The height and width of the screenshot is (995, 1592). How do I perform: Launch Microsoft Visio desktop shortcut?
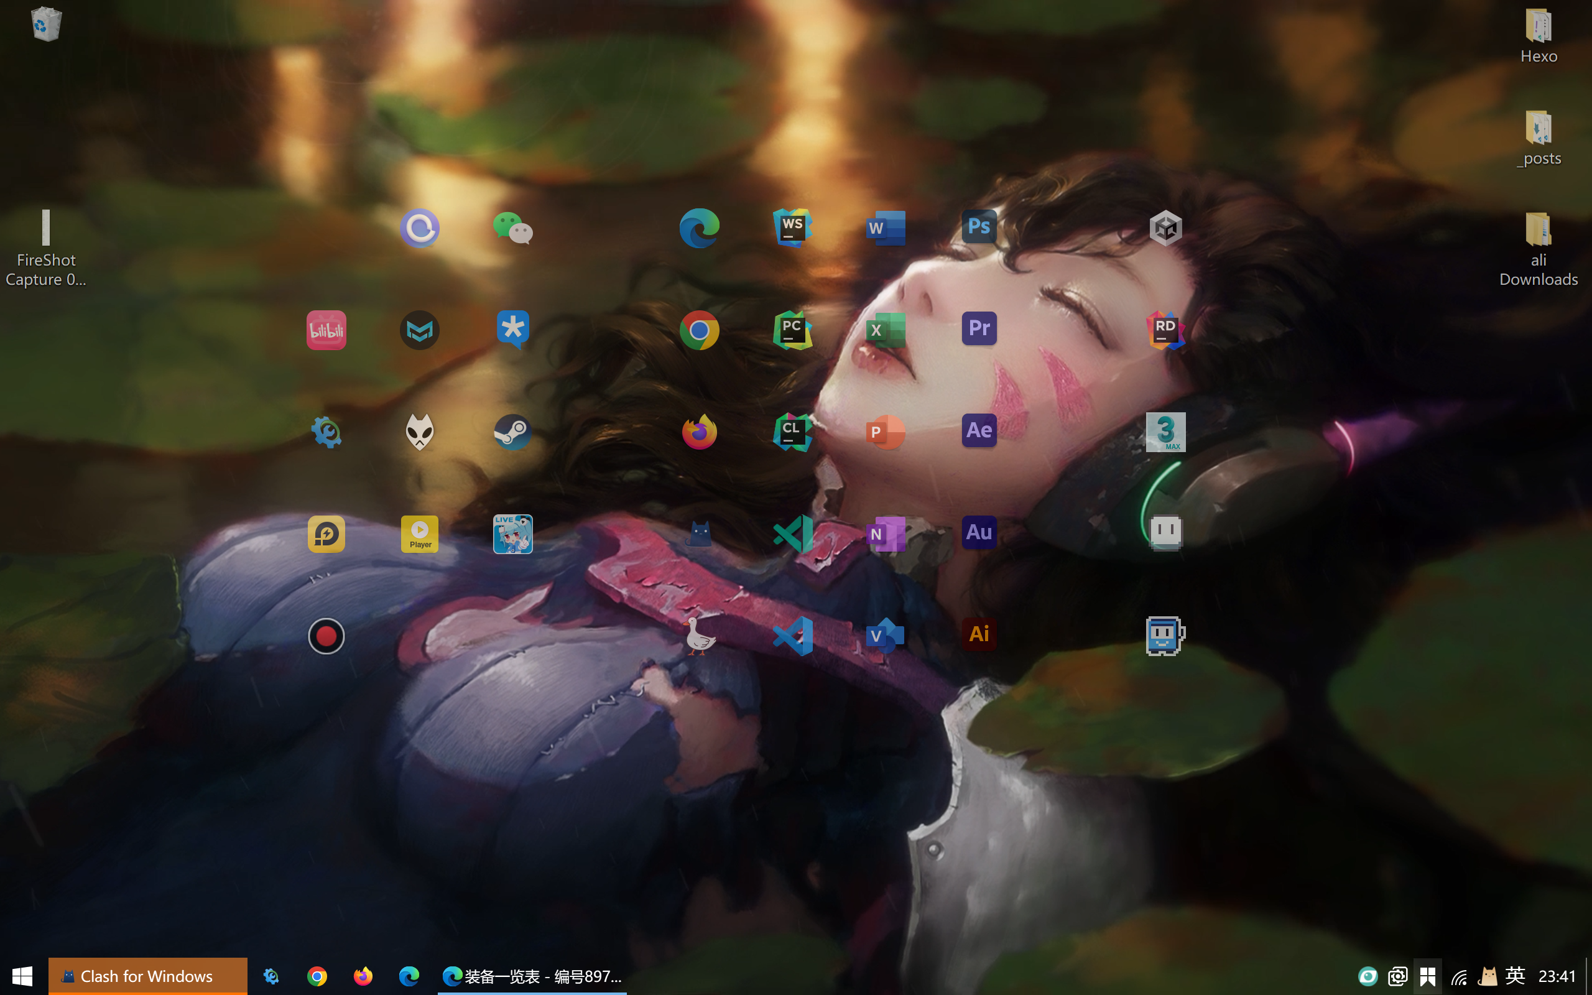point(886,636)
